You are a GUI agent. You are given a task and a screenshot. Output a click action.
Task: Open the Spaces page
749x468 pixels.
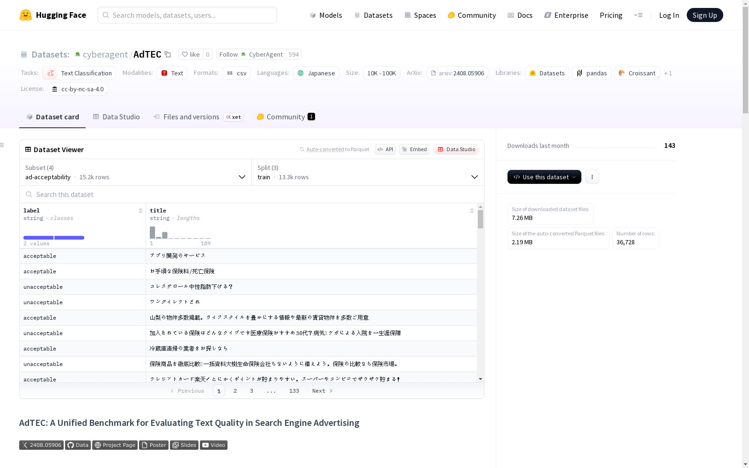click(x=420, y=15)
